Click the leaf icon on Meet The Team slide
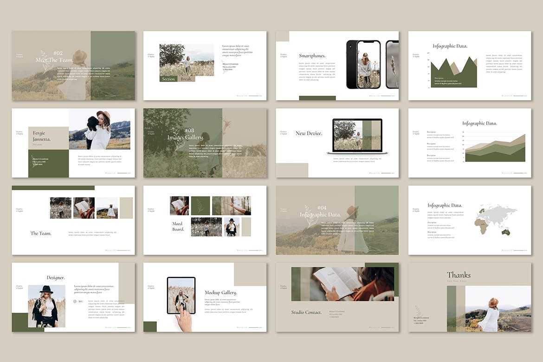The image size is (543, 362). (x=46, y=62)
